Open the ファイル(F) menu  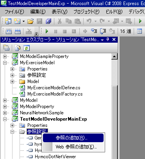point(14,12)
